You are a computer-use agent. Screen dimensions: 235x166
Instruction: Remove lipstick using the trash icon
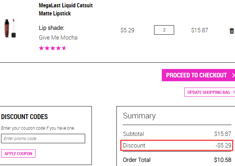[232, 31]
